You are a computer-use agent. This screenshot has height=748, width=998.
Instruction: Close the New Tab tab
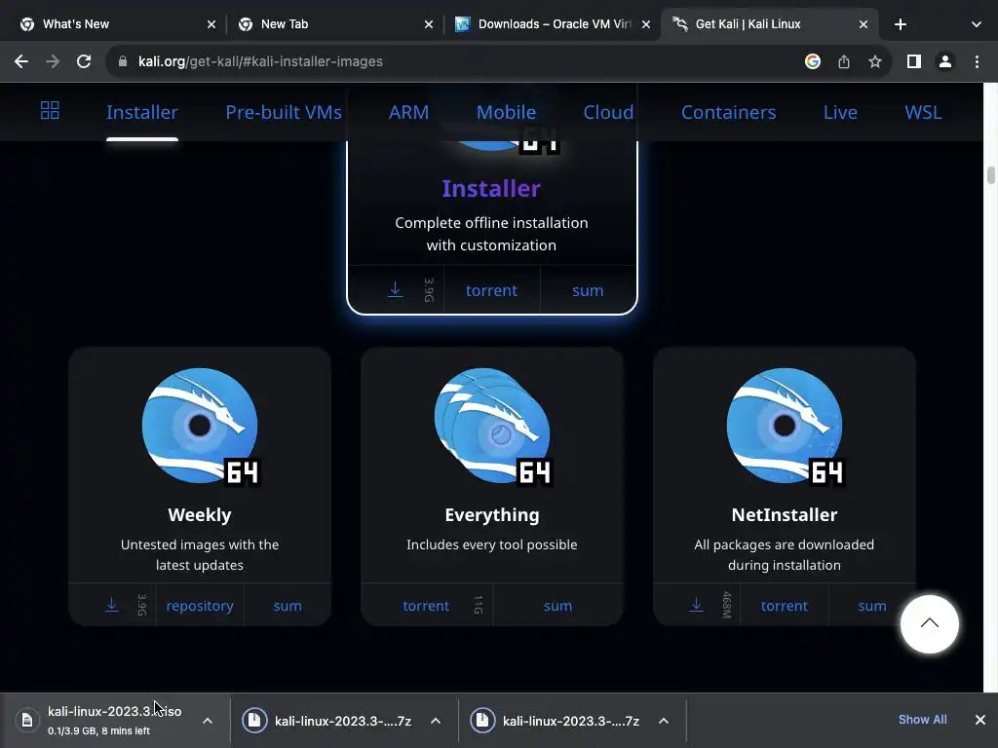click(x=429, y=24)
